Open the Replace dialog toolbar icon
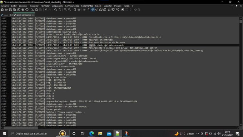This screenshot has height=137, width=243. [60, 10]
